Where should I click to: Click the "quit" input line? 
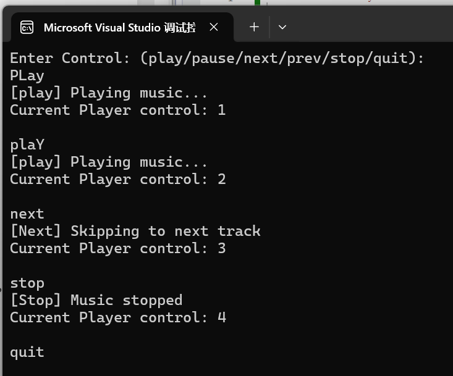point(27,352)
